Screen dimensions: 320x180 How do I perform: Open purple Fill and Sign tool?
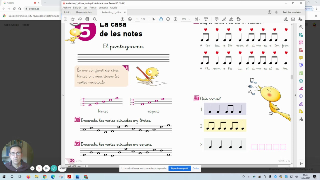pyautogui.click(x=301, y=104)
